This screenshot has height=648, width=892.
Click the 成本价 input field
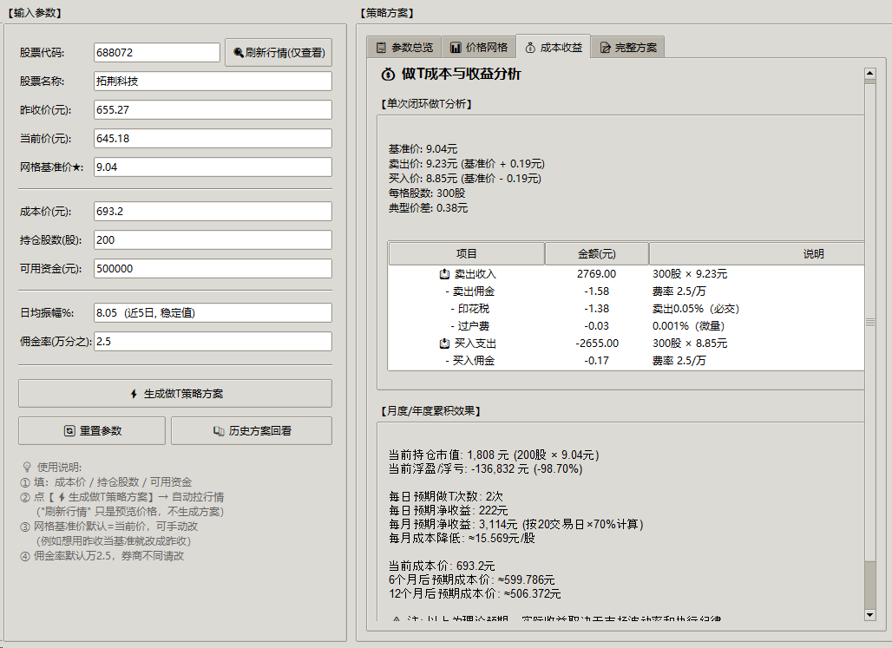click(213, 211)
